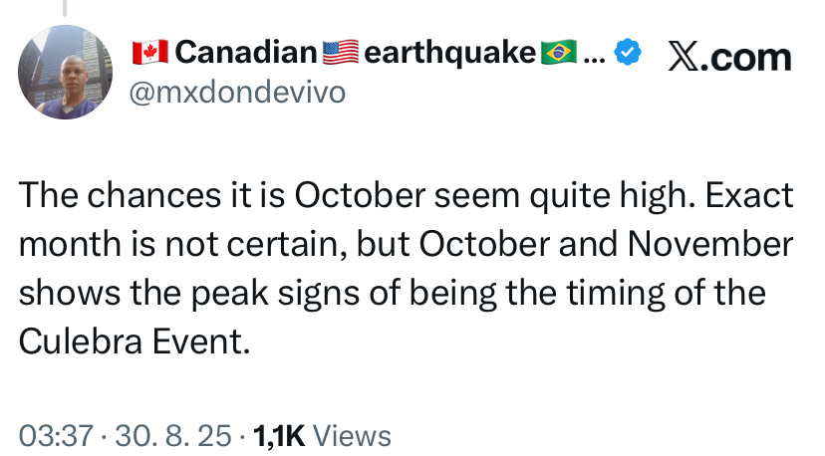This screenshot has height=456, width=825.
Task: Click the truncated name ellipsis
Action: 595,59
